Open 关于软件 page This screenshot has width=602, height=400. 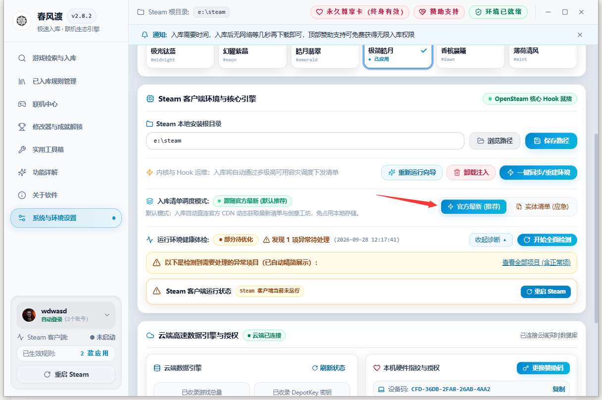tap(66, 195)
